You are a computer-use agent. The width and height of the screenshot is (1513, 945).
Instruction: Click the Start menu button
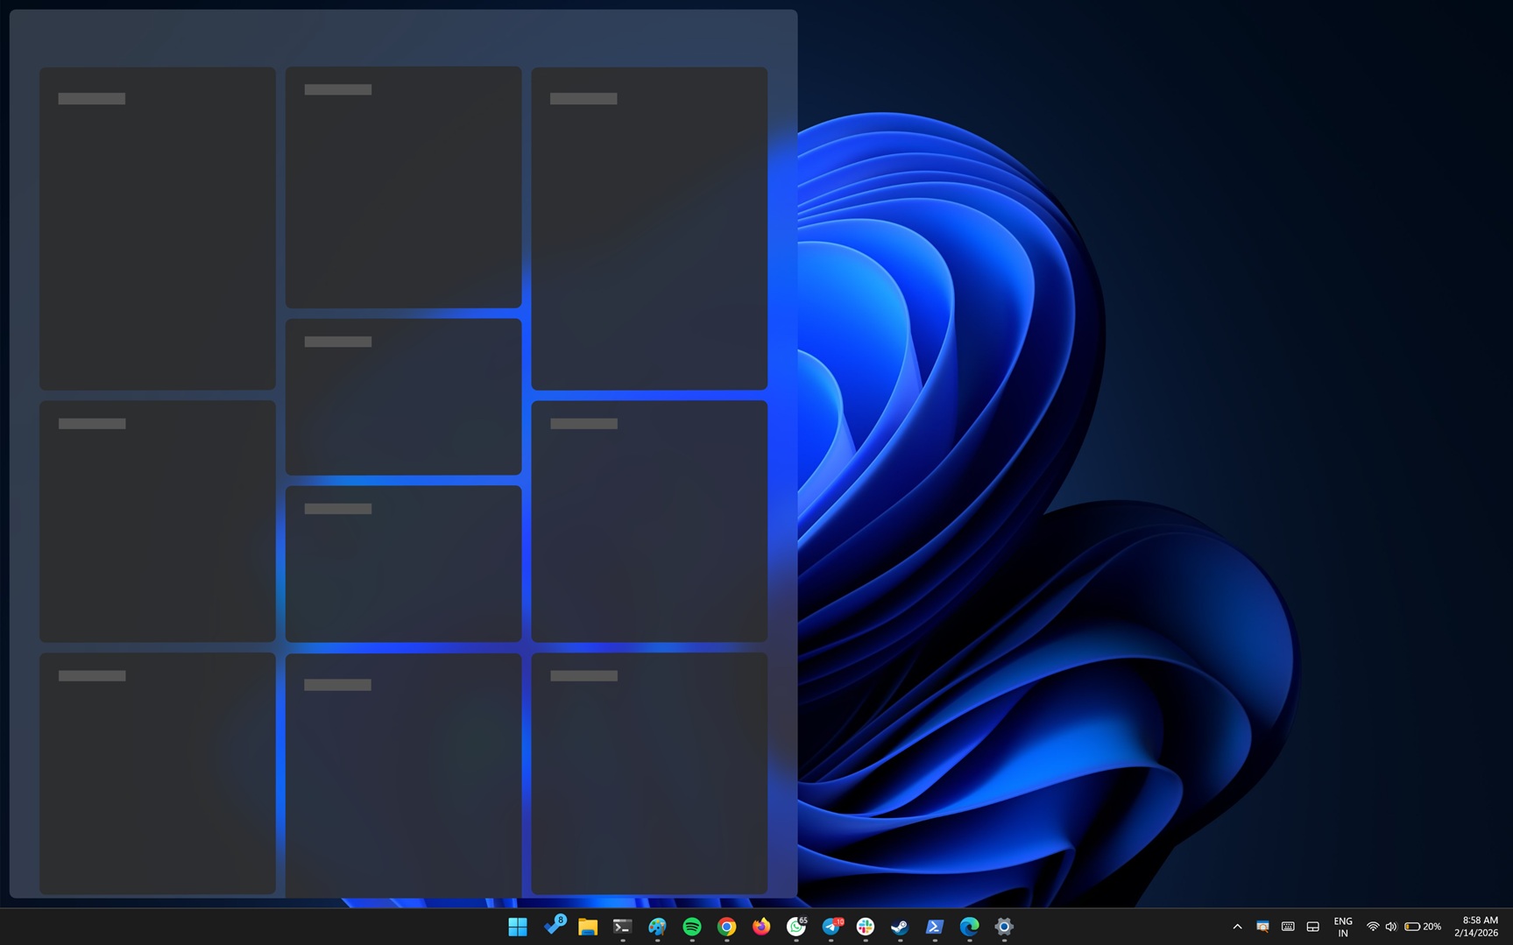coord(517,926)
